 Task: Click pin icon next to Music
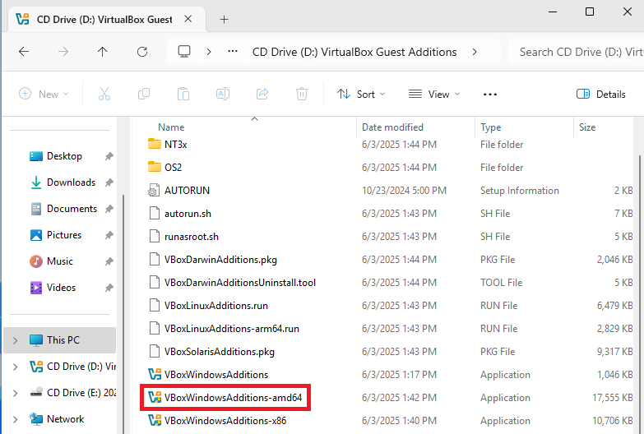pos(109,261)
